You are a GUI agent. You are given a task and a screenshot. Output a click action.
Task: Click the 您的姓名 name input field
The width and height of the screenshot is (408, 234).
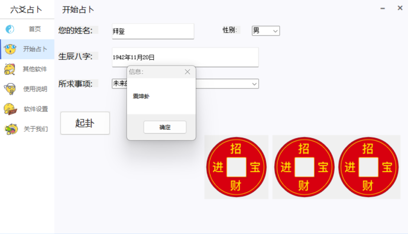pyautogui.click(x=153, y=31)
